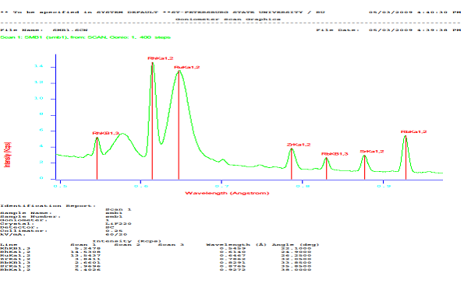
Task: Select the first table row RhKB1,3
Action: pyautogui.click(x=156, y=248)
